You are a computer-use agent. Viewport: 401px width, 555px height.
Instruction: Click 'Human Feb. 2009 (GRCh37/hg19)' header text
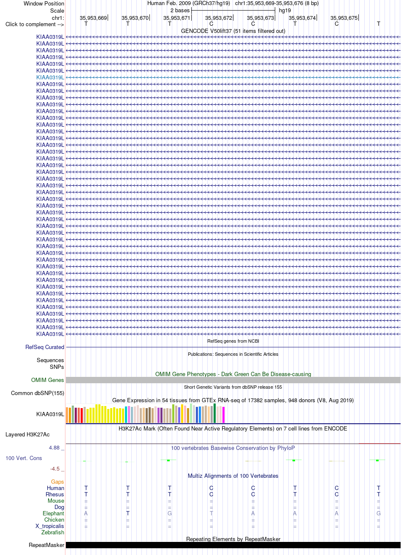189,3
